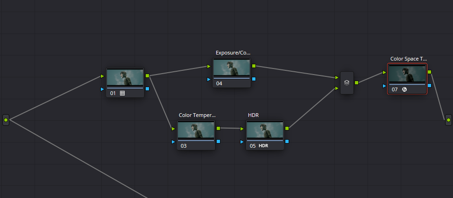453x198 pixels.
Task: Click the number 01 on the node
Action: click(x=113, y=93)
